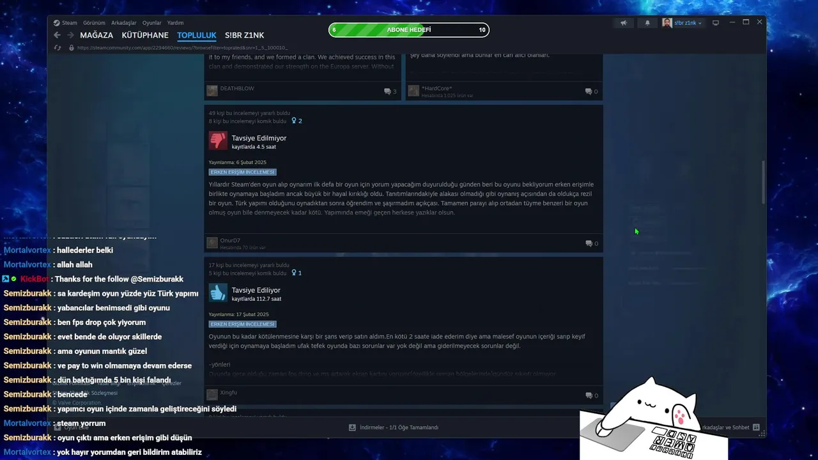Click the KickBot username in chat overlay
Image resolution: width=818 pixels, height=460 pixels.
point(35,279)
